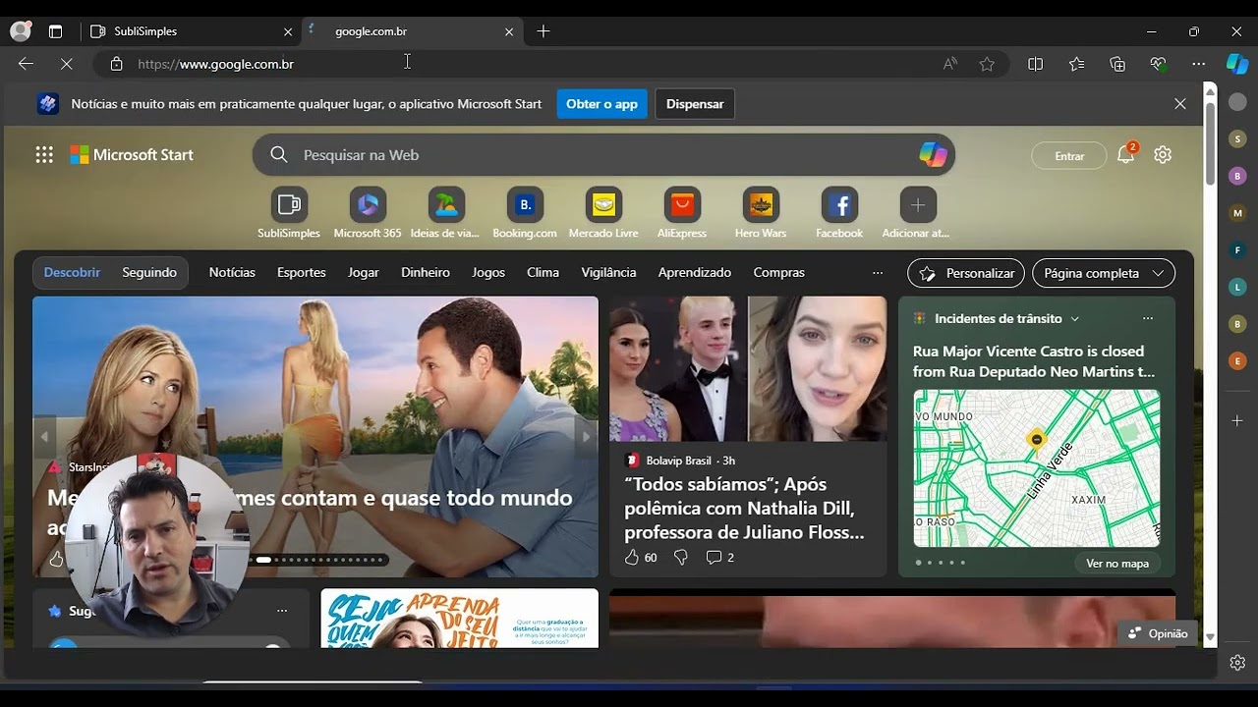The height and width of the screenshot is (707, 1258).
Task: Open the Dinheiro tab
Action: pyautogui.click(x=426, y=272)
